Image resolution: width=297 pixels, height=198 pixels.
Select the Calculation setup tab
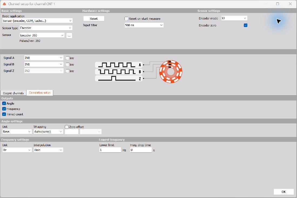(x=40, y=93)
